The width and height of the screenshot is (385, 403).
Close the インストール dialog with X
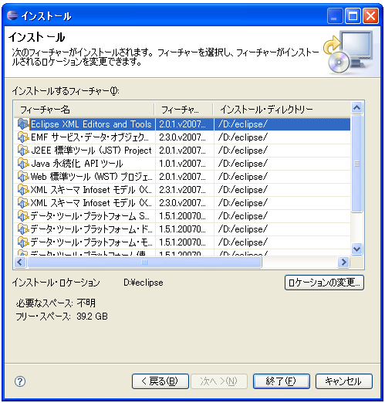[370, 16]
